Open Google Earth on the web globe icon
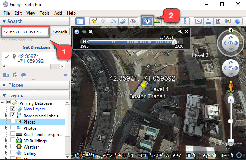Viewport: 246px width, 160px height. point(238,21)
